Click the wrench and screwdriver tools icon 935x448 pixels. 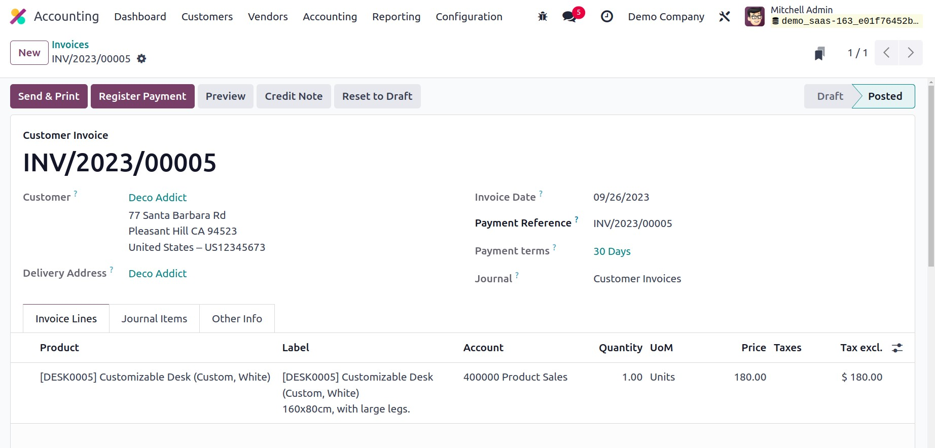[725, 17]
